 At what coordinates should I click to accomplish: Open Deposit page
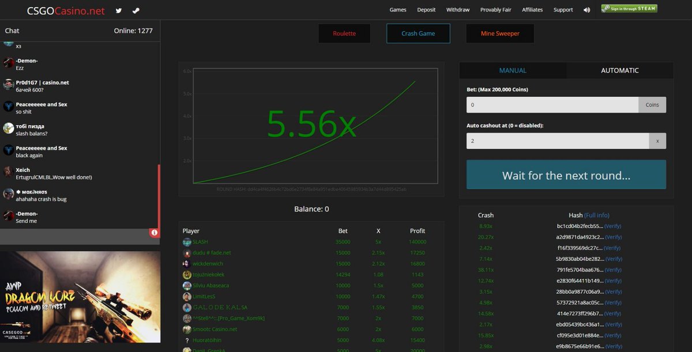click(426, 10)
